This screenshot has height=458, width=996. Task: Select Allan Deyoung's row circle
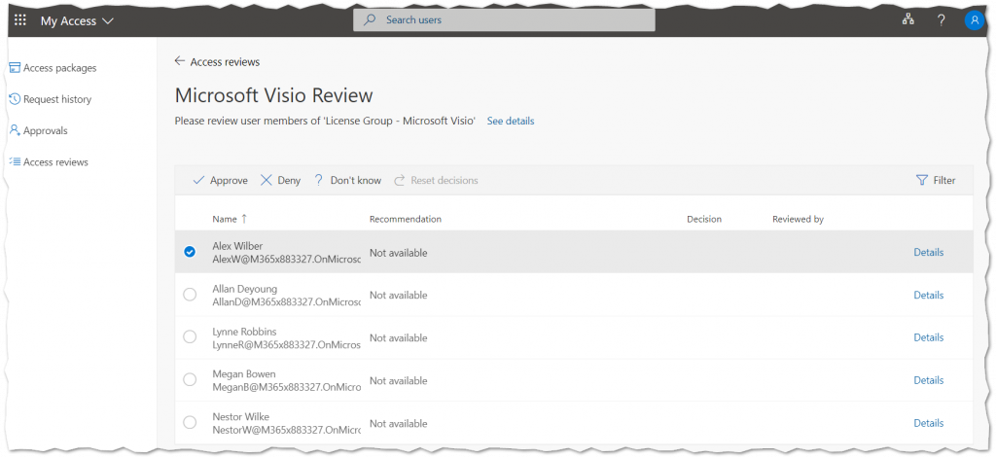[190, 295]
